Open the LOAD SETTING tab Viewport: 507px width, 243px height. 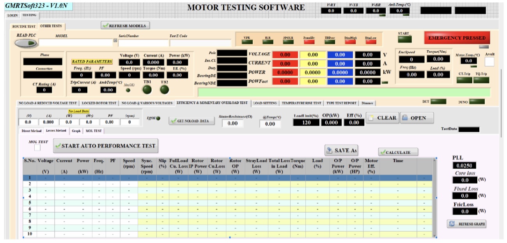click(x=265, y=103)
